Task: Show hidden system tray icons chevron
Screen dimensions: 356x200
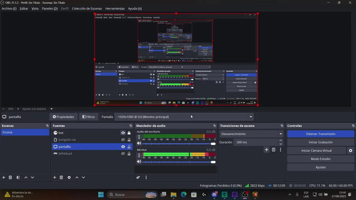Action: [x=290, y=194]
